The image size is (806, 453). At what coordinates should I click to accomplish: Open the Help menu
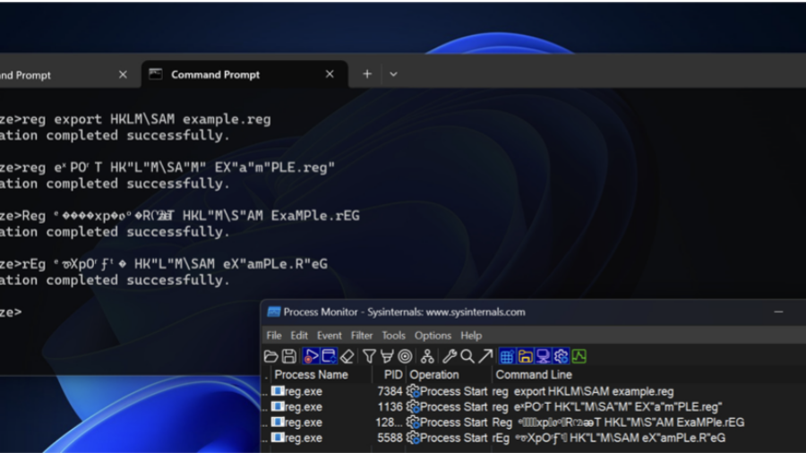click(471, 336)
